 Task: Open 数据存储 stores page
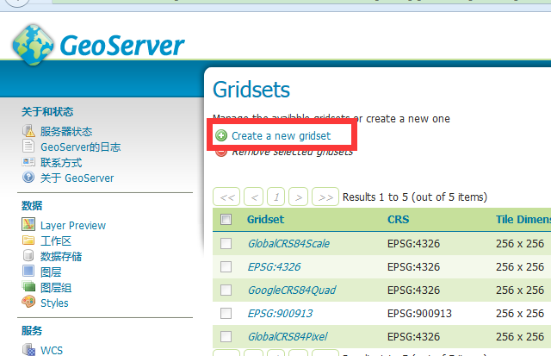[61, 257]
